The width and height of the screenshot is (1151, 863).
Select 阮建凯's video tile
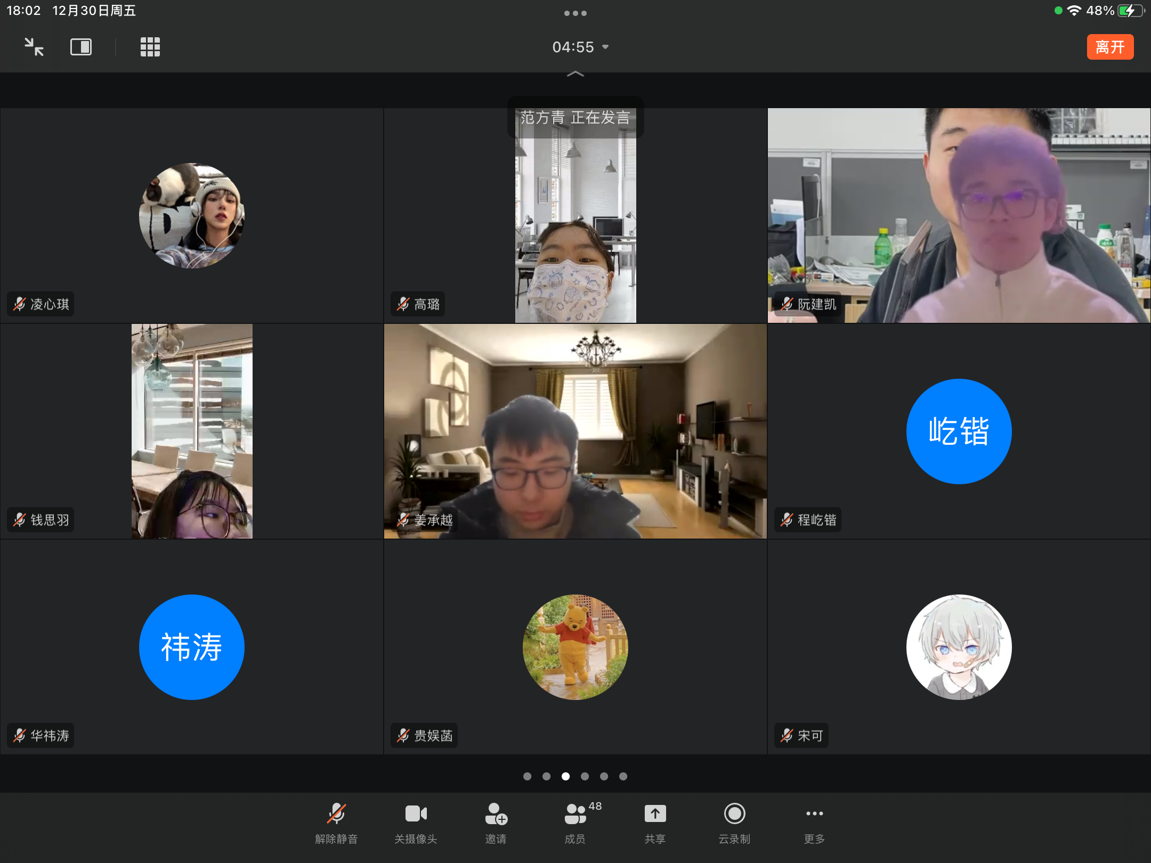coord(959,216)
